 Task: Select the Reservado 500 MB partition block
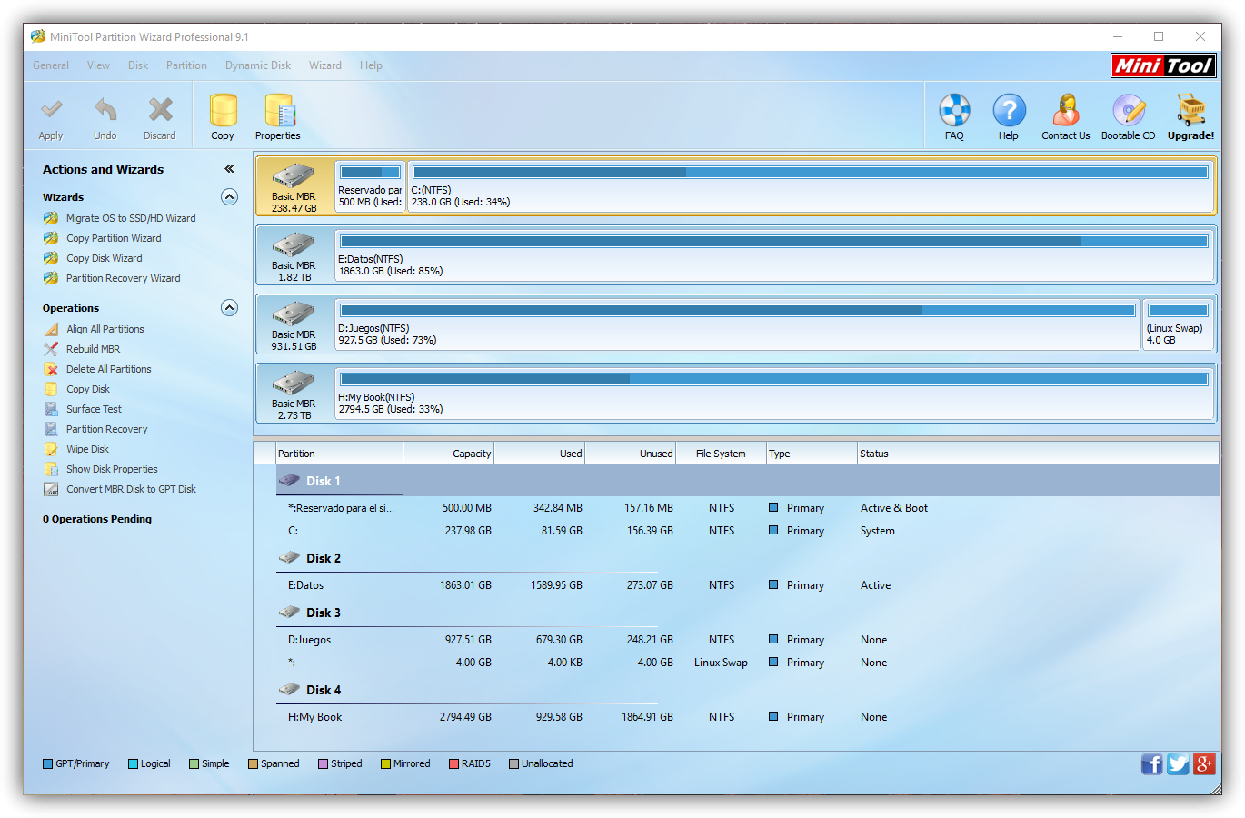click(370, 186)
